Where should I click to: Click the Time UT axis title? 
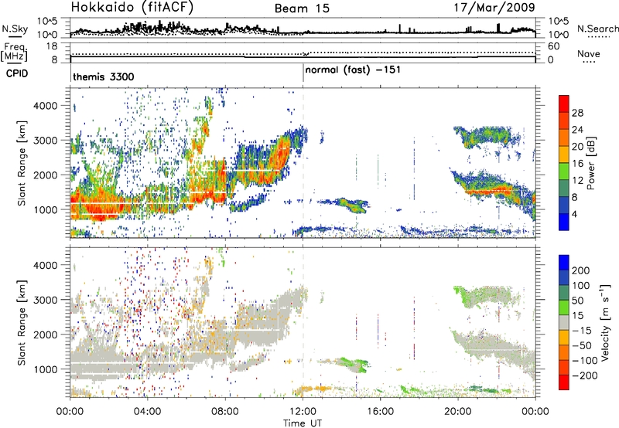click(x=303, y=423)
